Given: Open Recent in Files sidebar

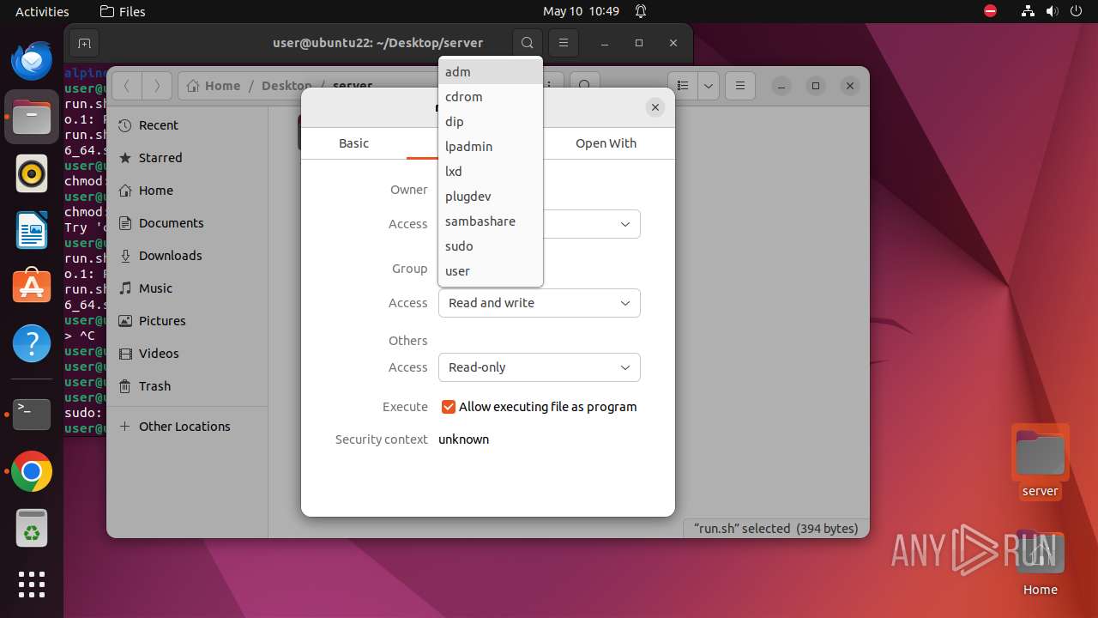Looking at the screenshot, I should [x=187, y=125].
